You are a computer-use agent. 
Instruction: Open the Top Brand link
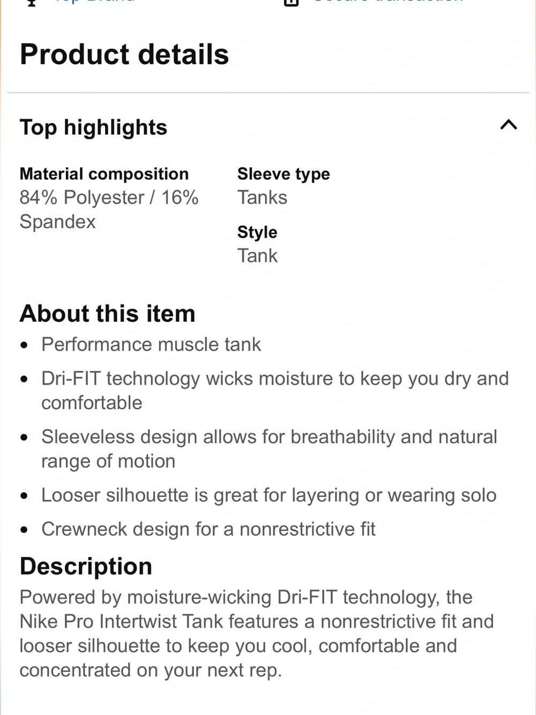tap(94, 2)
